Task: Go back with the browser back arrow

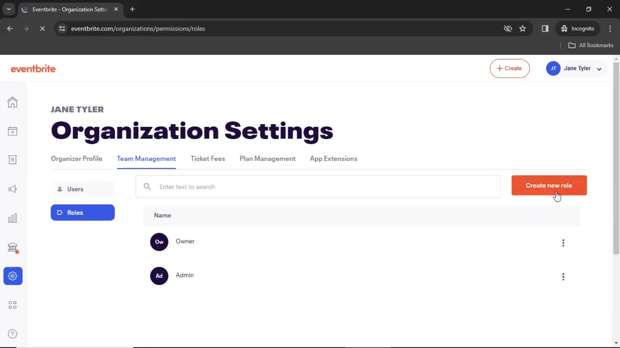Action: tap(10, 29)
